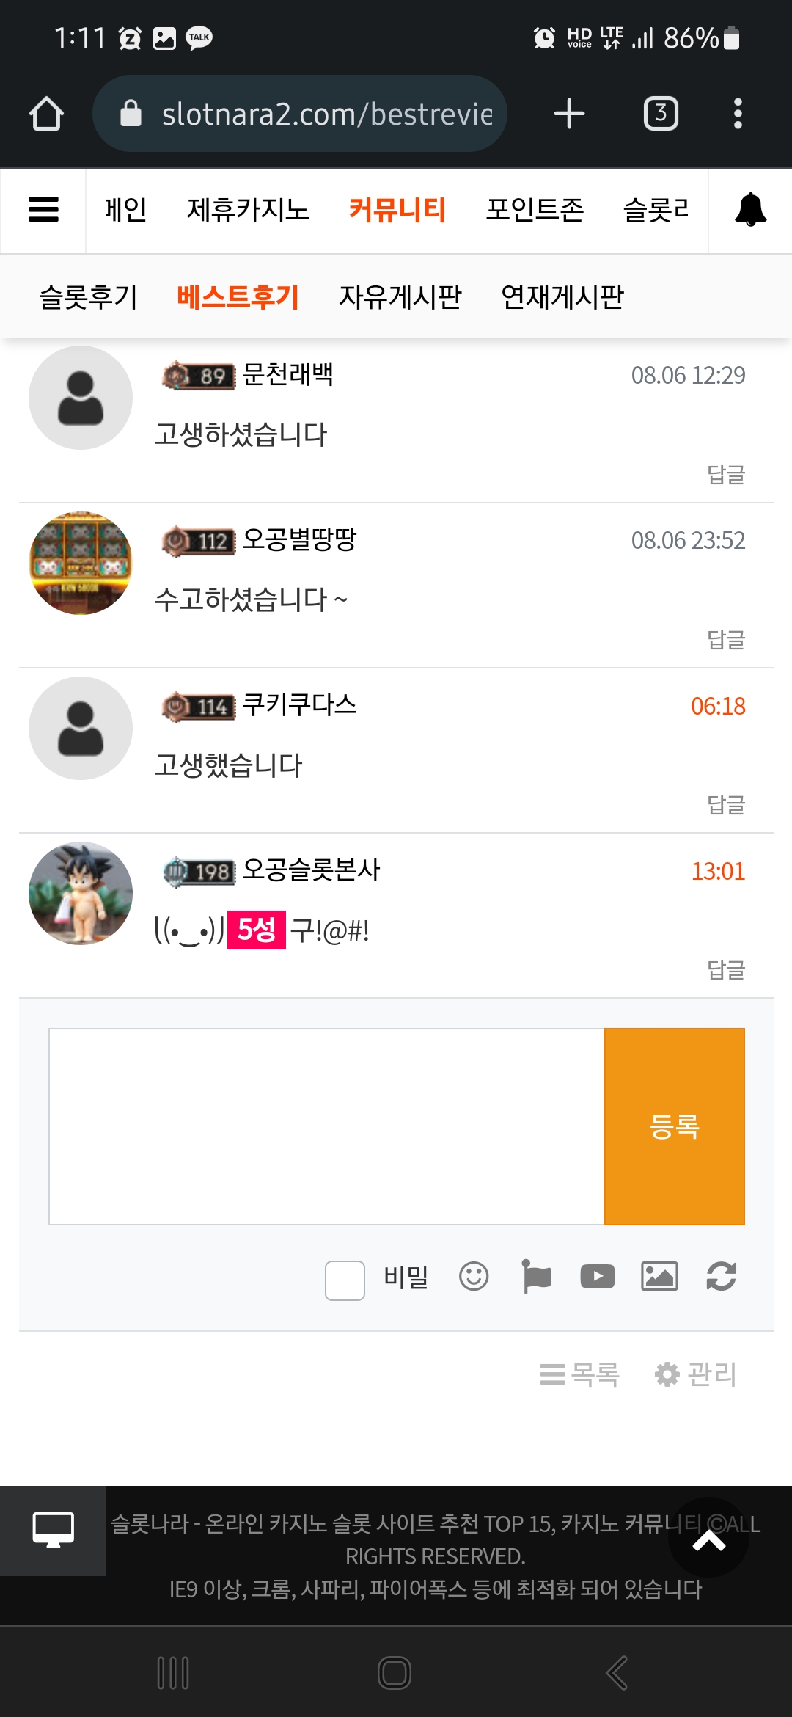Reply to 오공슬롯본사's comment via 답글
Viewport: 792px width, 1717px height.
click(726, 970)
